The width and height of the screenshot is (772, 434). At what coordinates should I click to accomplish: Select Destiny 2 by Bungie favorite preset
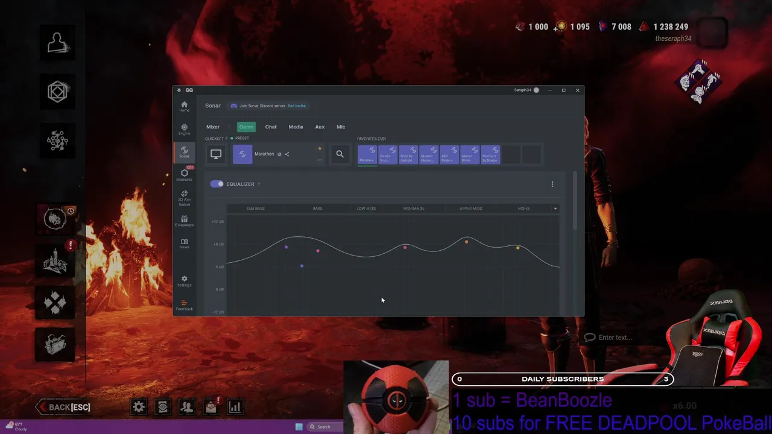[x=490, y=154]
